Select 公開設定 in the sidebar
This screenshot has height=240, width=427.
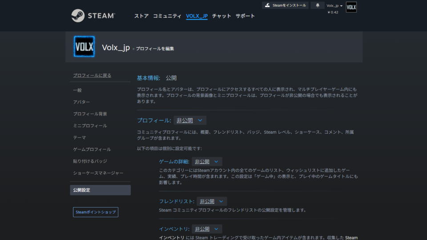point(100,190)
